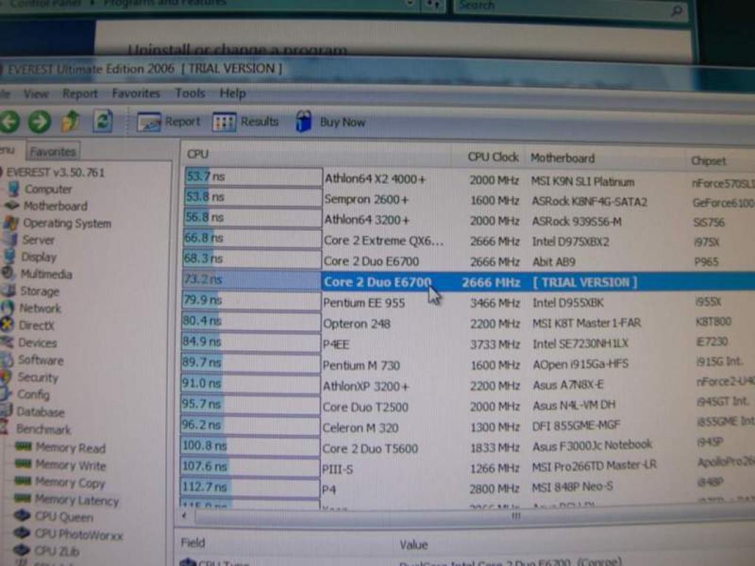Sort by the CPU Clock column header
755x566 pixels.
click(x=493, y=157)
